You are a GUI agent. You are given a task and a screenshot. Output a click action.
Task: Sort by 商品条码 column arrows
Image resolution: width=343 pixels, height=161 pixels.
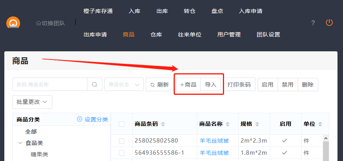pos(163,124)
